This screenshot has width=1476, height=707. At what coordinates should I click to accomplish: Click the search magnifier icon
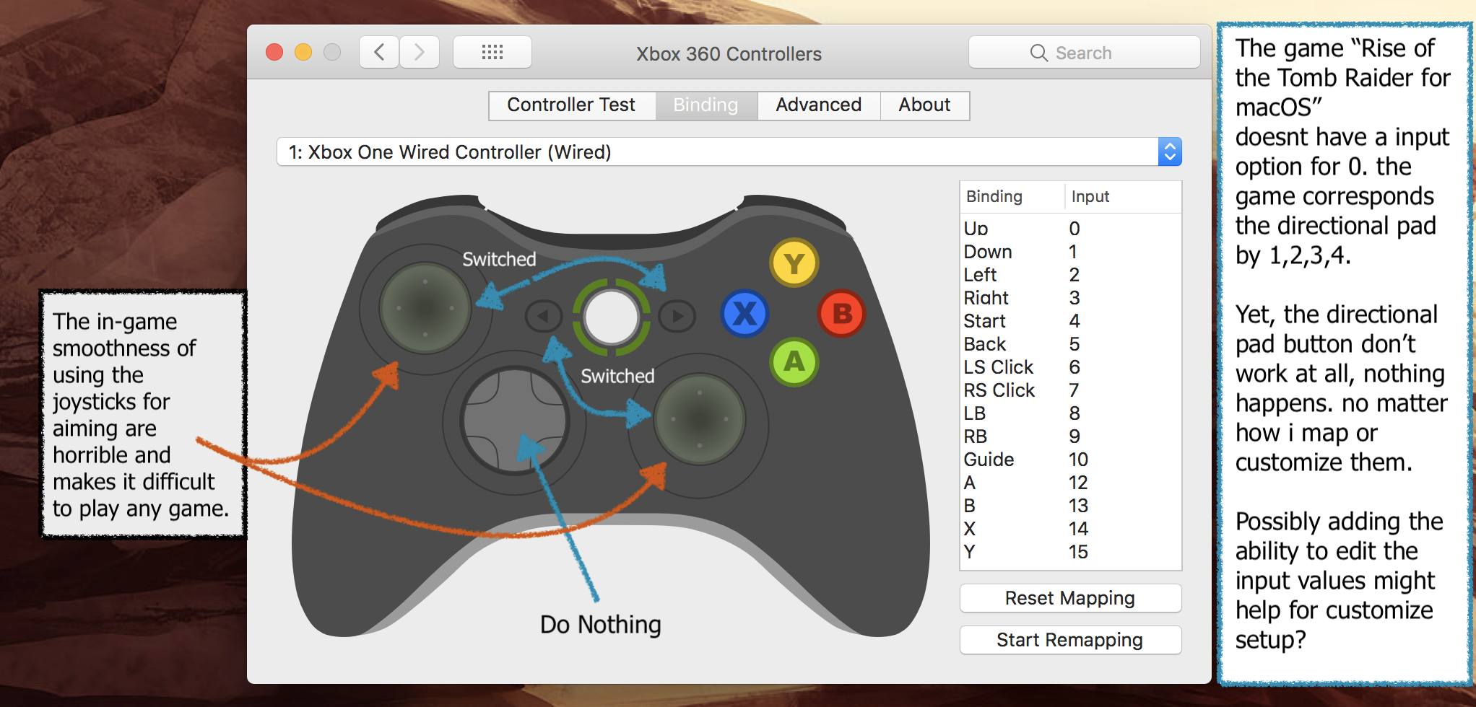[x=1038, y=53]
